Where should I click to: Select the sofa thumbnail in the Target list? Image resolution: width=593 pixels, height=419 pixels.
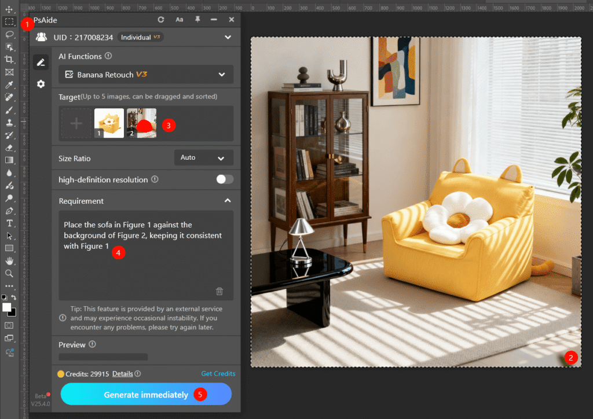click(108, 123)
